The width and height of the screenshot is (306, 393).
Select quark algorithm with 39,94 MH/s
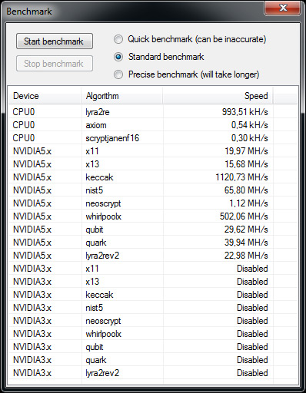[x=153, y=243]
